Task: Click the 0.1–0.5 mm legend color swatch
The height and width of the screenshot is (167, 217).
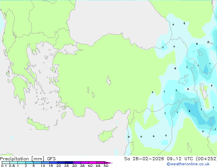Action: (x=6, y=163)
